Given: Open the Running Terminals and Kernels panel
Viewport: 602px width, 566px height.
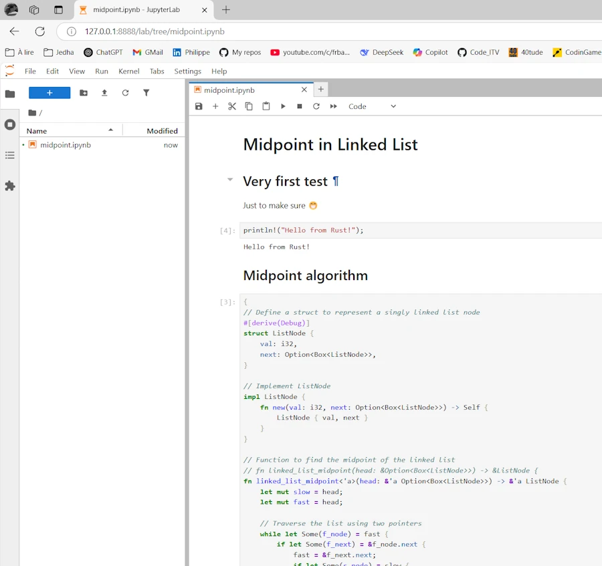Looking at the screenshot, I should click(10, 125).
